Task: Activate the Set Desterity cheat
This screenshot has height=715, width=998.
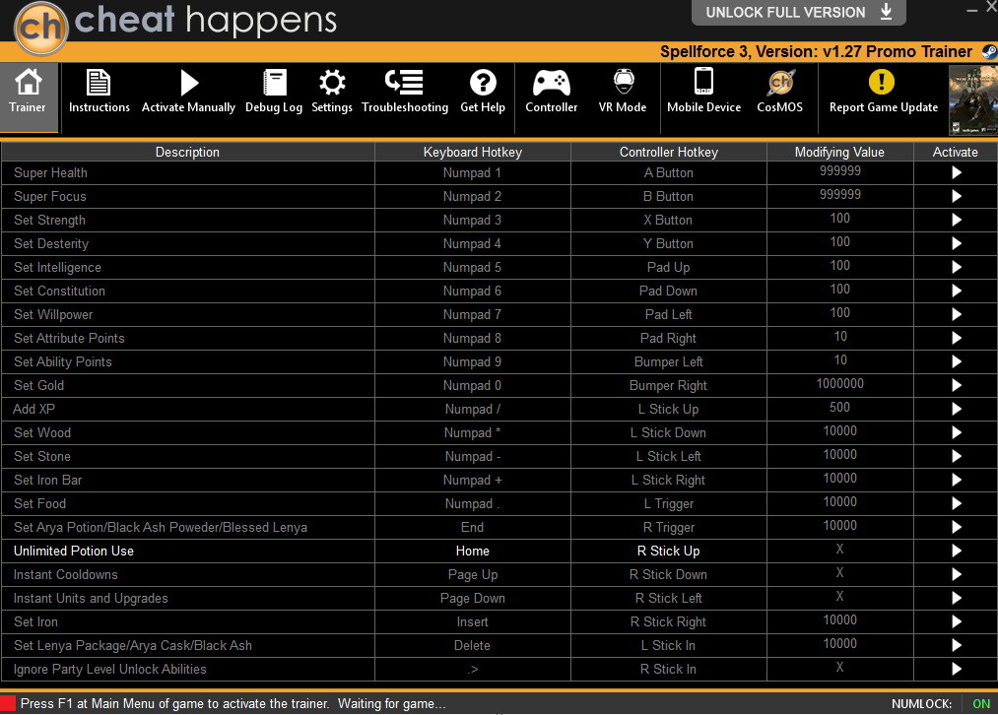Action: (956, 243)
